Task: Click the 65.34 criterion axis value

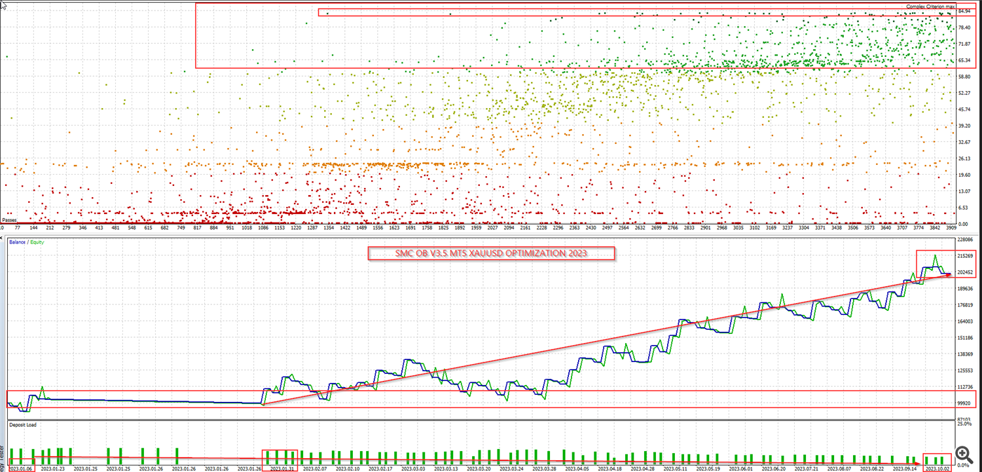Action: point(964,61)
